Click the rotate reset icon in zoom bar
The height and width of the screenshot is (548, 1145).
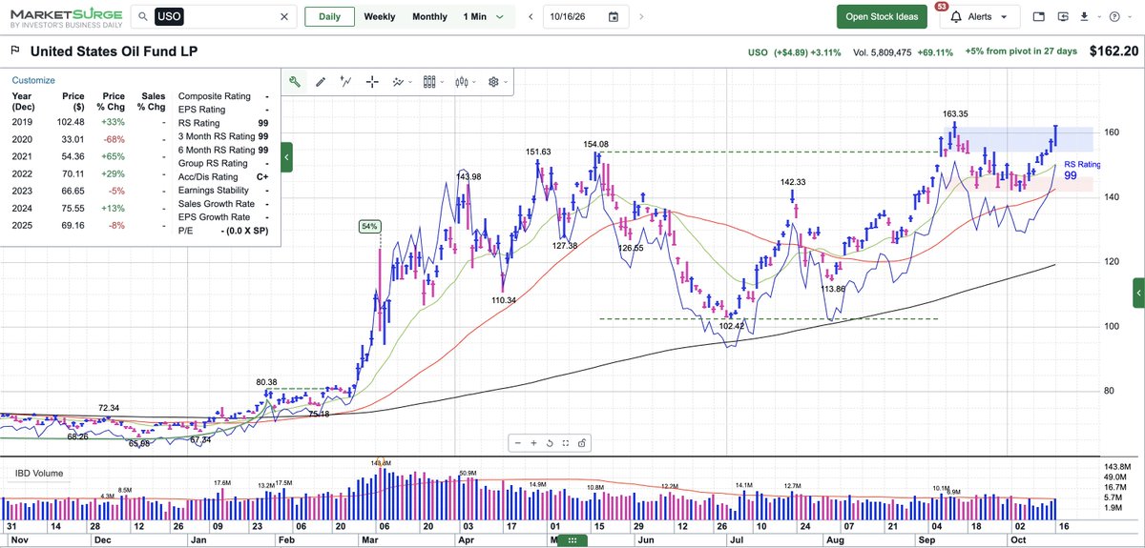550,442
